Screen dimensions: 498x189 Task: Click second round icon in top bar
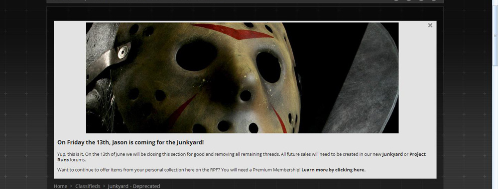click(409, 0)
